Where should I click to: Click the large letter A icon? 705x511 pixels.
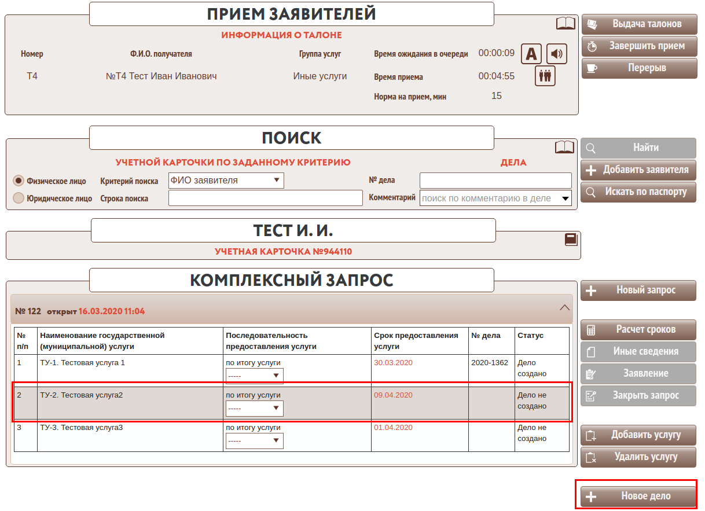[x=531, y=54]
